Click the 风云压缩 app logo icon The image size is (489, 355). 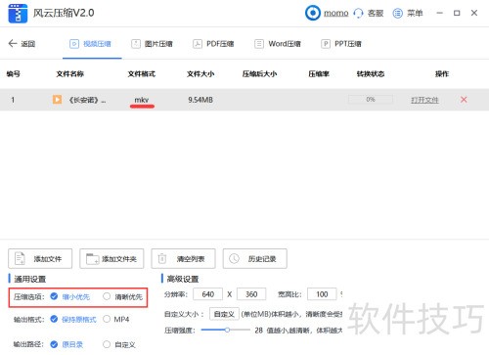18,14
